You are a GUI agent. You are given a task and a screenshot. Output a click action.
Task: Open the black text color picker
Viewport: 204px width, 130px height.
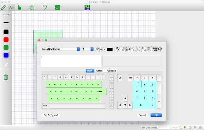click(x=109, y=49)
